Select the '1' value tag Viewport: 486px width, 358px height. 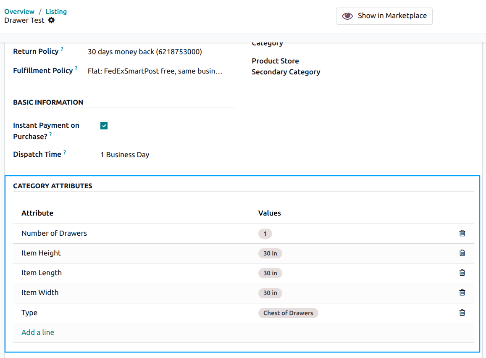tap(265, 233)
